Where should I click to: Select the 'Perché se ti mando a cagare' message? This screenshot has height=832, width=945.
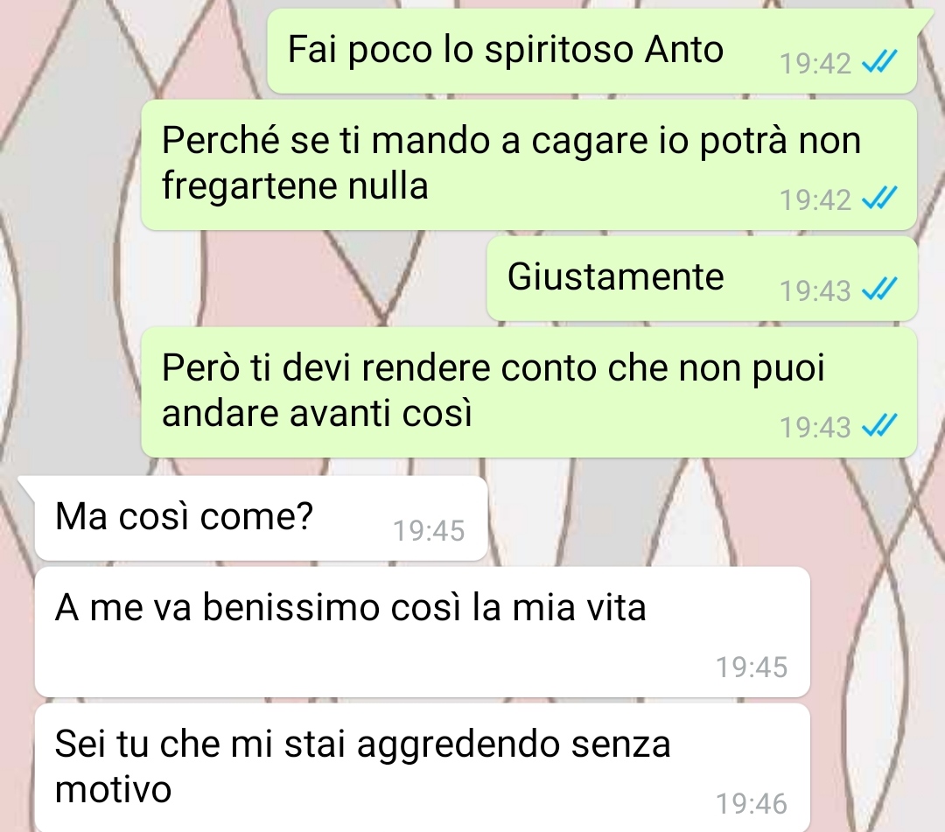pyautogui.click(x=529, y=164)
